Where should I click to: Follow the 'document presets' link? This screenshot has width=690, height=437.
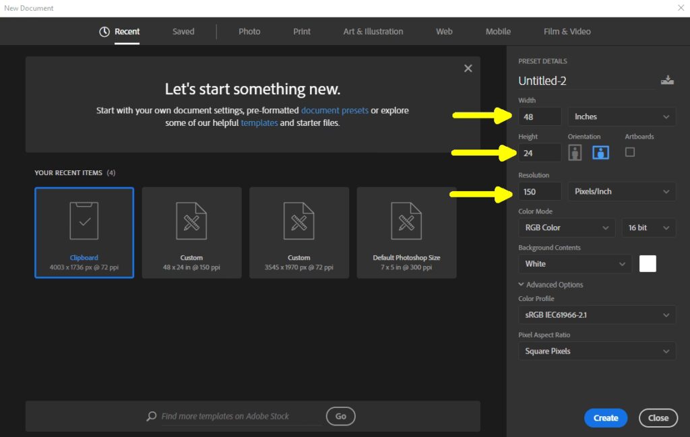coord(334,110)
